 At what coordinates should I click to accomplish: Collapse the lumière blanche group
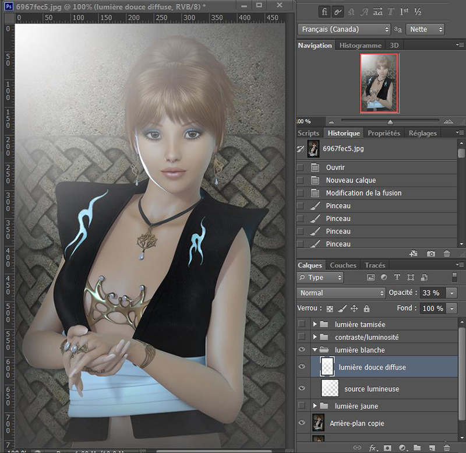point(315,350)
